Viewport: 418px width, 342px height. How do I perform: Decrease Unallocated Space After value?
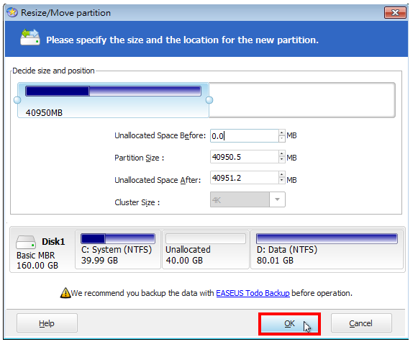click(282, 181)
